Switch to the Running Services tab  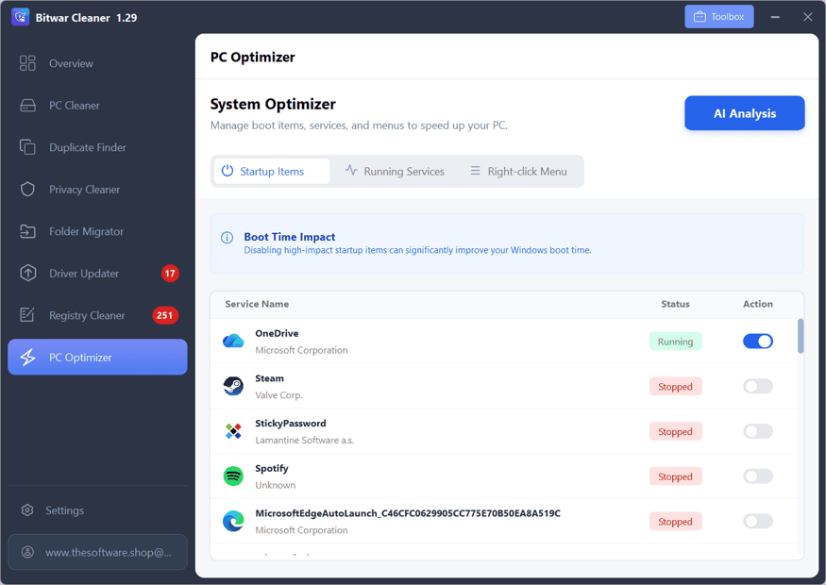[x=395, y=171]
